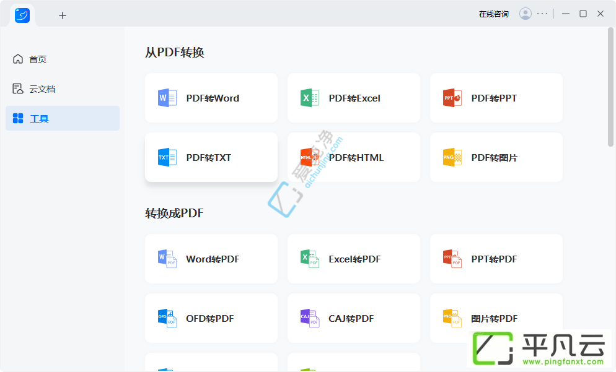Add a new tab with plus icon
The width and height of the screenshot is (616, 372).
63,15
